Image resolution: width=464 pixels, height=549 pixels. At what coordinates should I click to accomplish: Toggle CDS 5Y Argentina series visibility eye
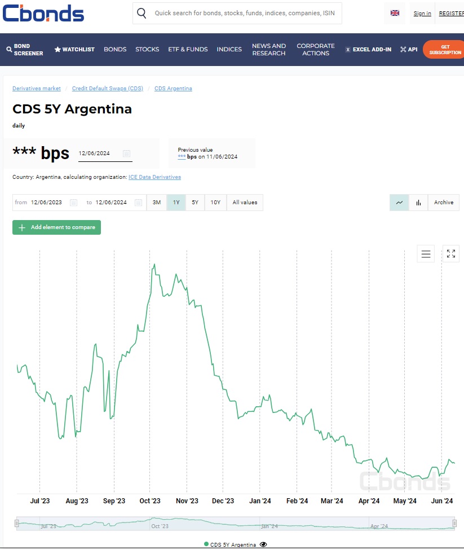(x=263, y=544)
